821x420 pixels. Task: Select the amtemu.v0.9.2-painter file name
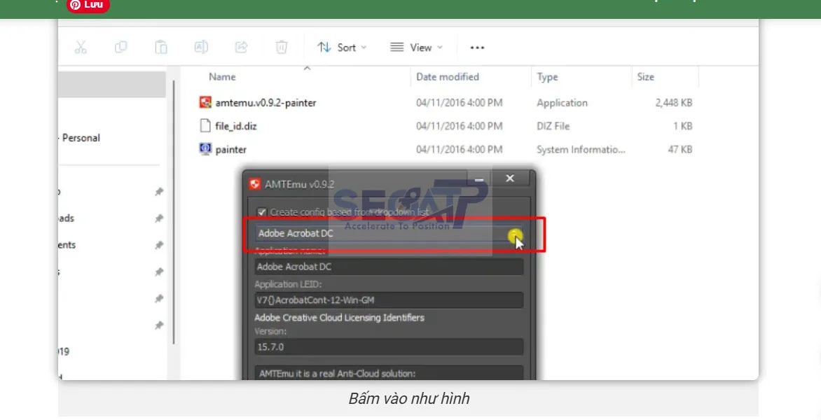(265, 103)
